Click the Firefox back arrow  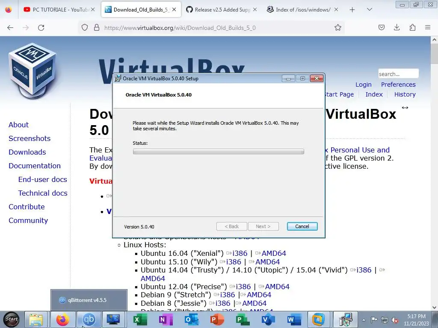tap(10, 28)
